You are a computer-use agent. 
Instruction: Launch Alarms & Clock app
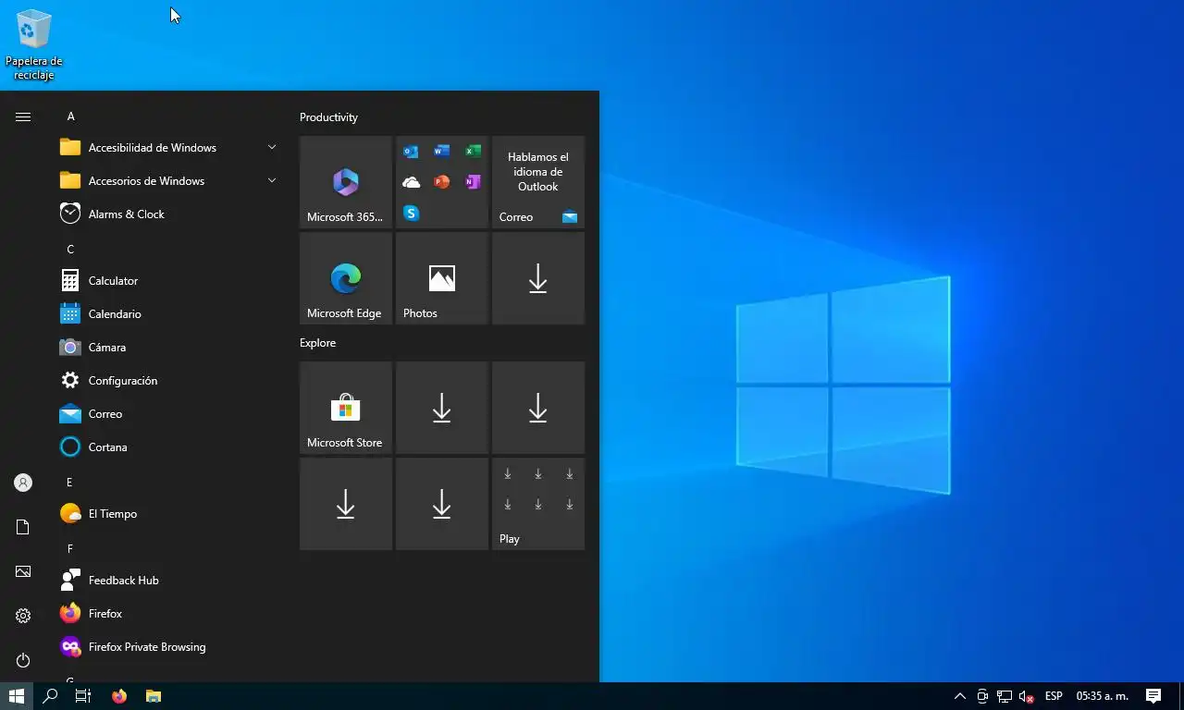click(x=169, y=214)
